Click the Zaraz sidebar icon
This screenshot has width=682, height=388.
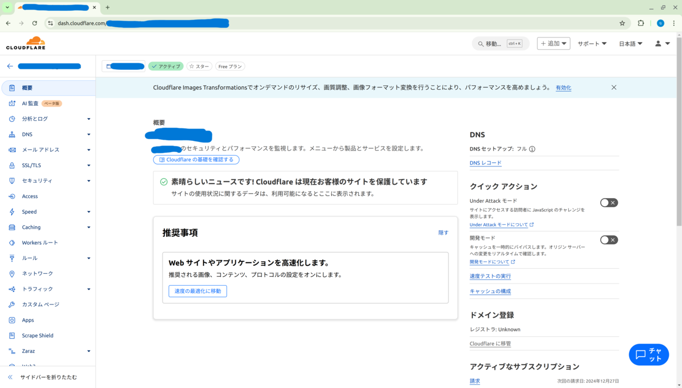12,351
